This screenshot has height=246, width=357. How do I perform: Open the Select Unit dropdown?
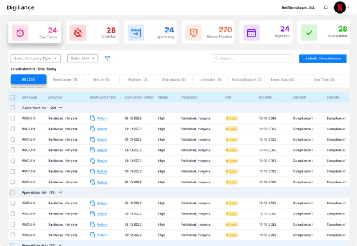pyautogui.click(x=82, y=58)
